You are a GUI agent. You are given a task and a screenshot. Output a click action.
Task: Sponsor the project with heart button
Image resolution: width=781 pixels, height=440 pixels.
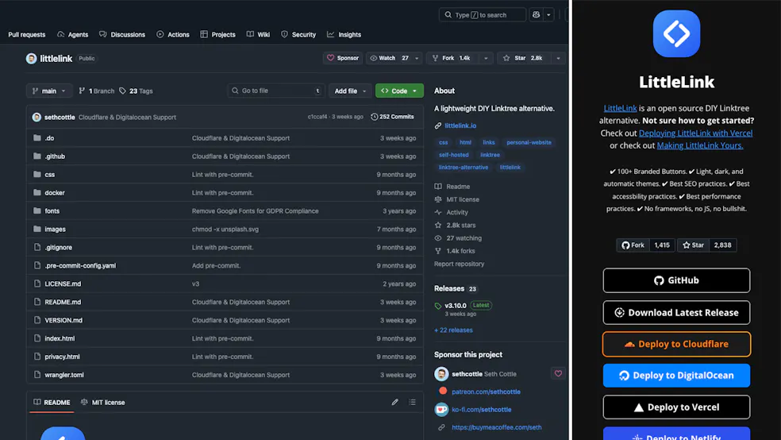343,58
